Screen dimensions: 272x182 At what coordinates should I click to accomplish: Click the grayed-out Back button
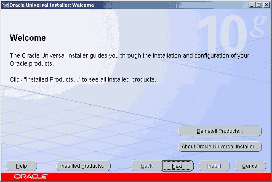click(x=147, y=166)
